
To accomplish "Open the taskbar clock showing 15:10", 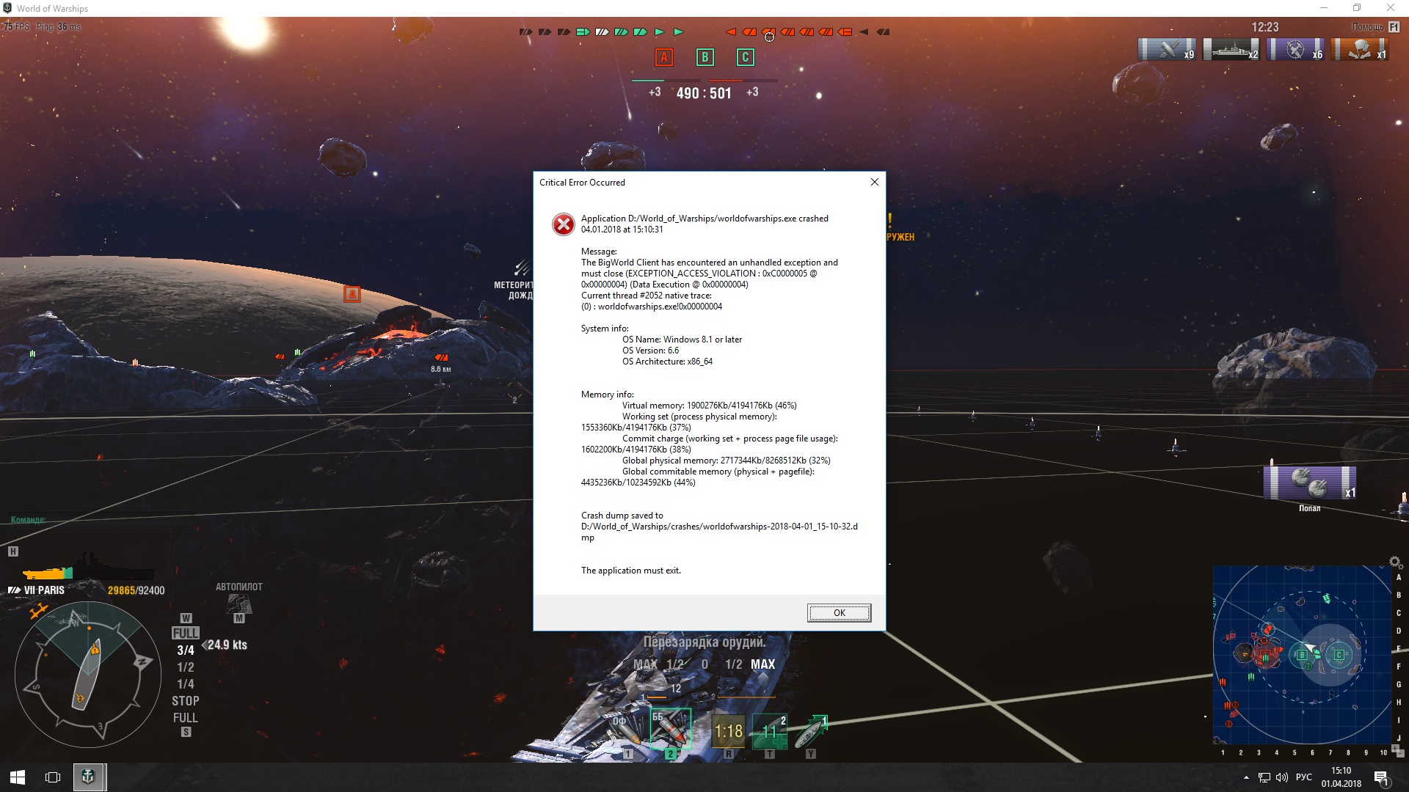I will coord(1341,777).
